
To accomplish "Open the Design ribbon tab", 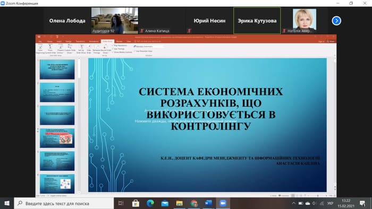I will (69, 41).
